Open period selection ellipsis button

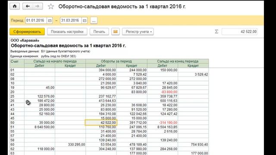click(94, 21)
